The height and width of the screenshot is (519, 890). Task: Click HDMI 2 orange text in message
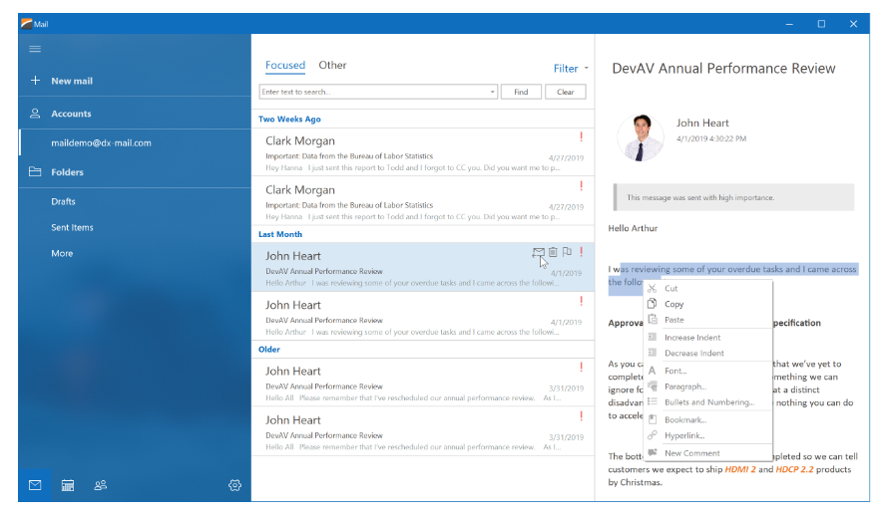(x=740, y=469)
